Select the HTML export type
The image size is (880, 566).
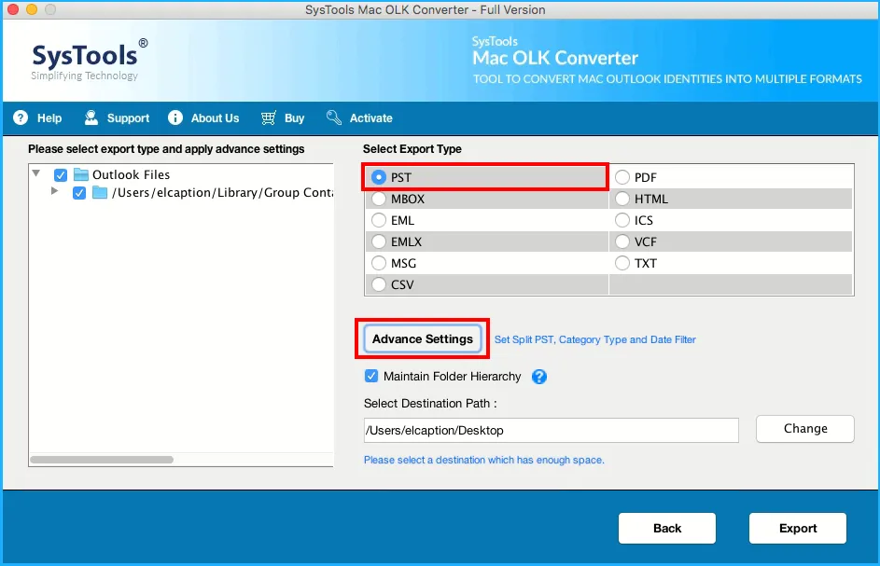pyautogui.click(x=622, y=199)
